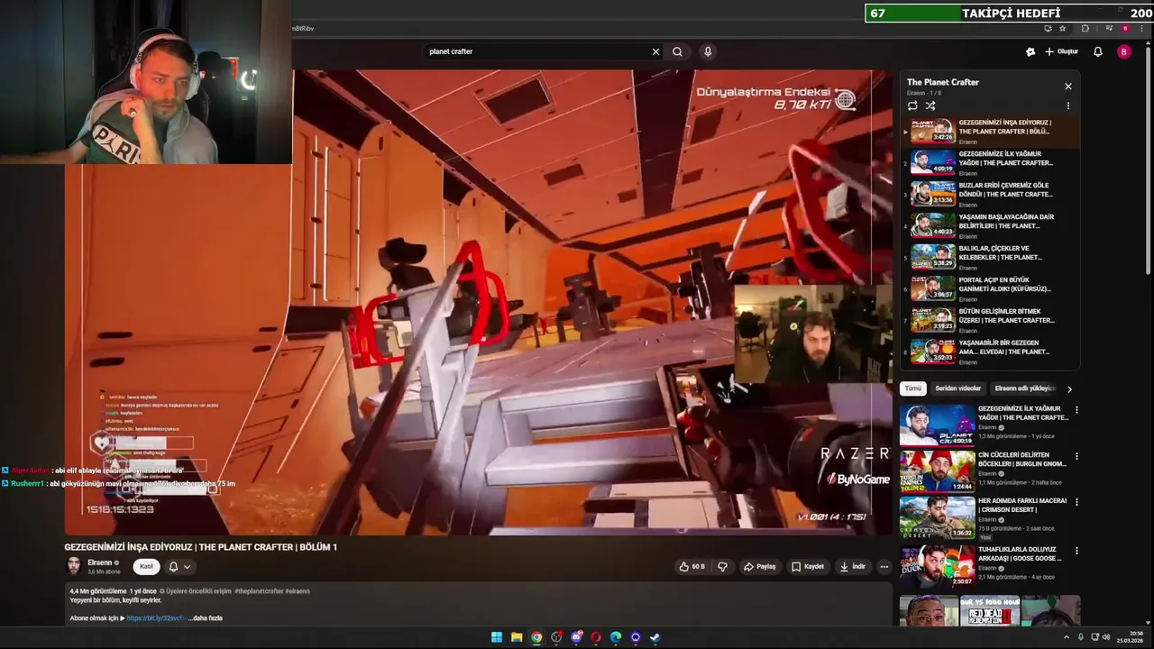1154x649 pixels.
Task: Close The Planet Crafter playlist panel
Action: [1068, 87]
